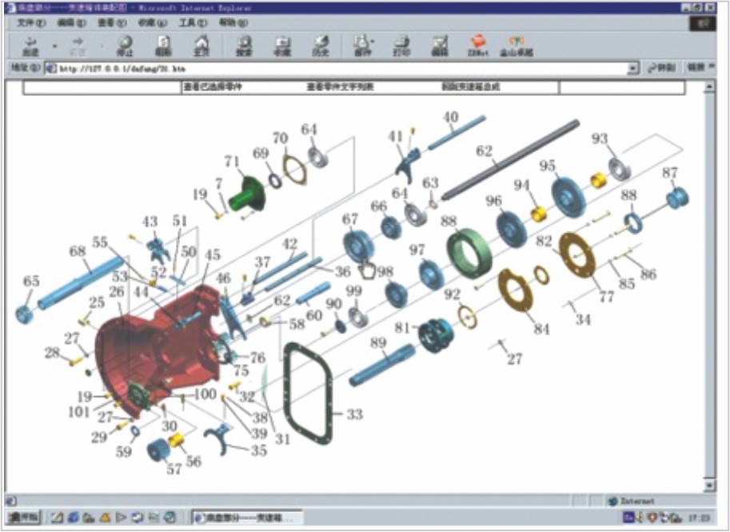Open the 工具 (Tools) menu
Viewport: 730px width, 532px height.
[192, 23]
